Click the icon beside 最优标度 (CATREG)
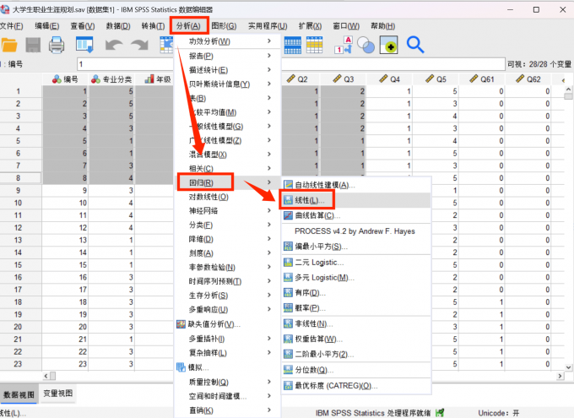Screen dimensions: 574x418 pyautogui.click(x=288, y=386)
